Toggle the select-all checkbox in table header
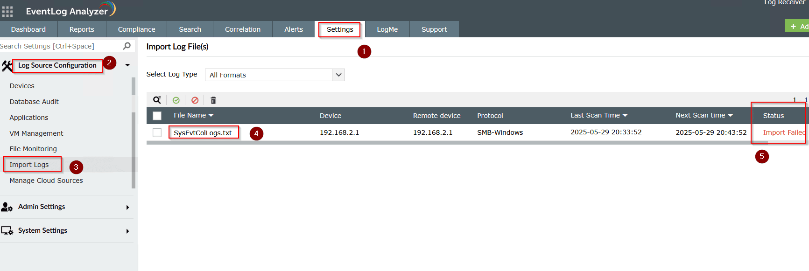Screen dimensions: 809x271 (x=157, y=116)
